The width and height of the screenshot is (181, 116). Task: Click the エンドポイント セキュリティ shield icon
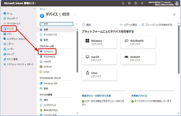(5, 39)
